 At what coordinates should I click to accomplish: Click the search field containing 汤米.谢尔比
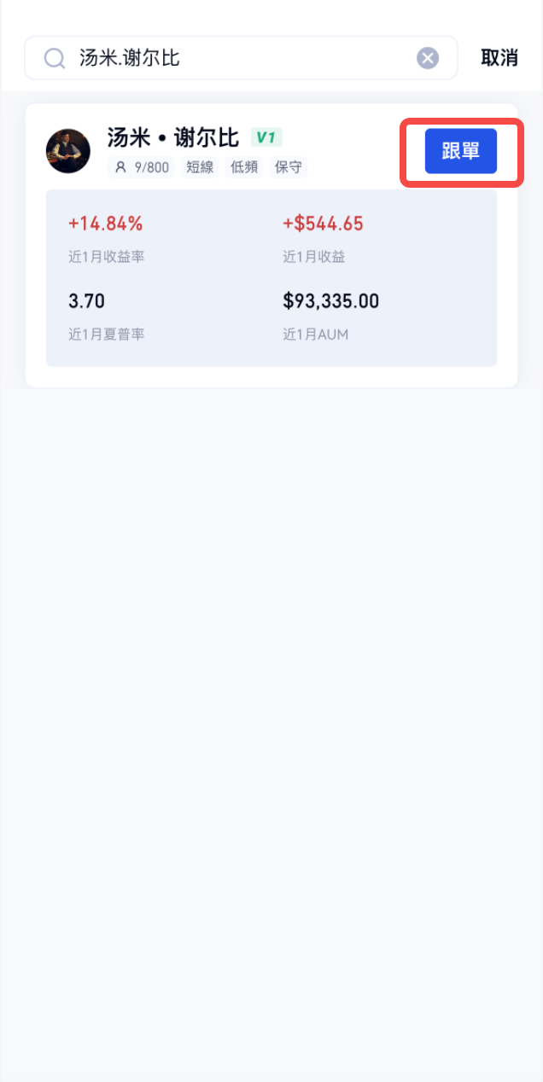[x=239, y=58]
